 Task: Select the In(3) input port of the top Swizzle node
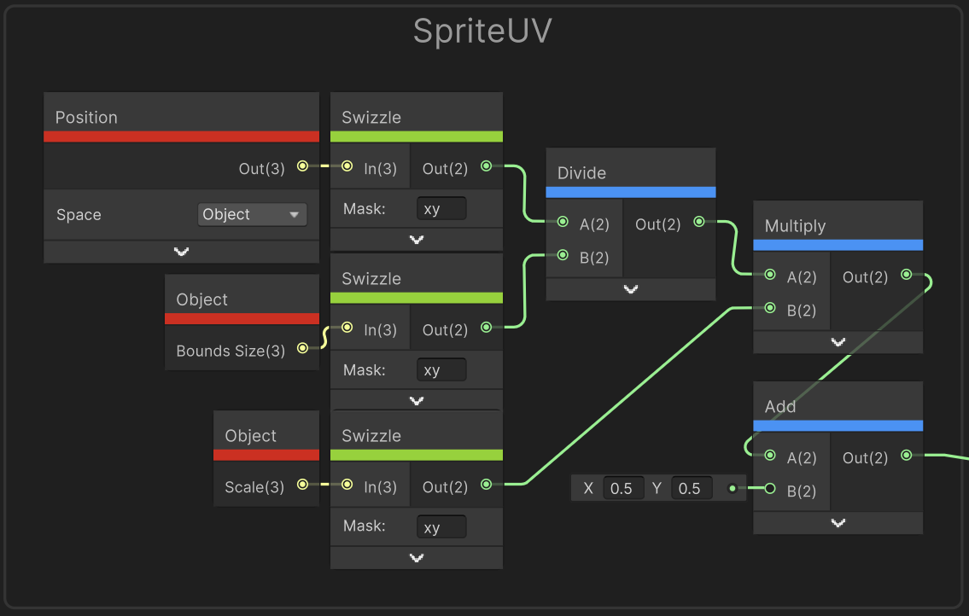[x=347, y=168]
